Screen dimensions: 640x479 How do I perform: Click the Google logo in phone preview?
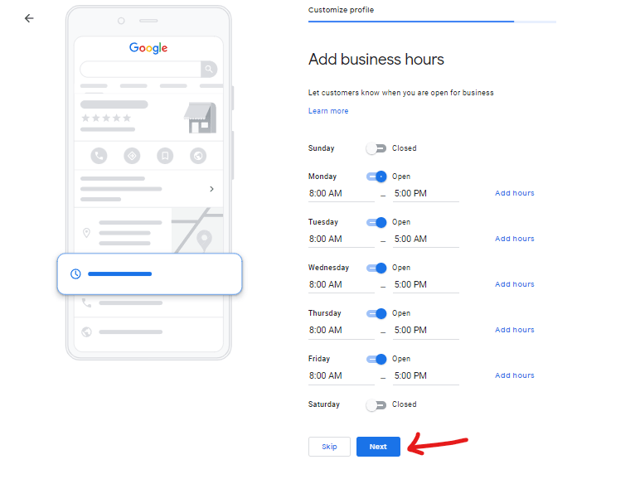148,48
